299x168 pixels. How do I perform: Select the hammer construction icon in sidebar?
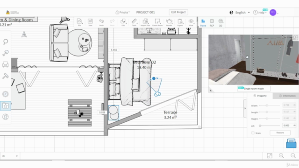5,76
